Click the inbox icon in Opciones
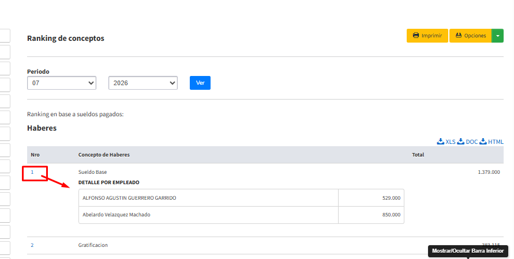Screen dimensions: 514x259 click(459, 35)
